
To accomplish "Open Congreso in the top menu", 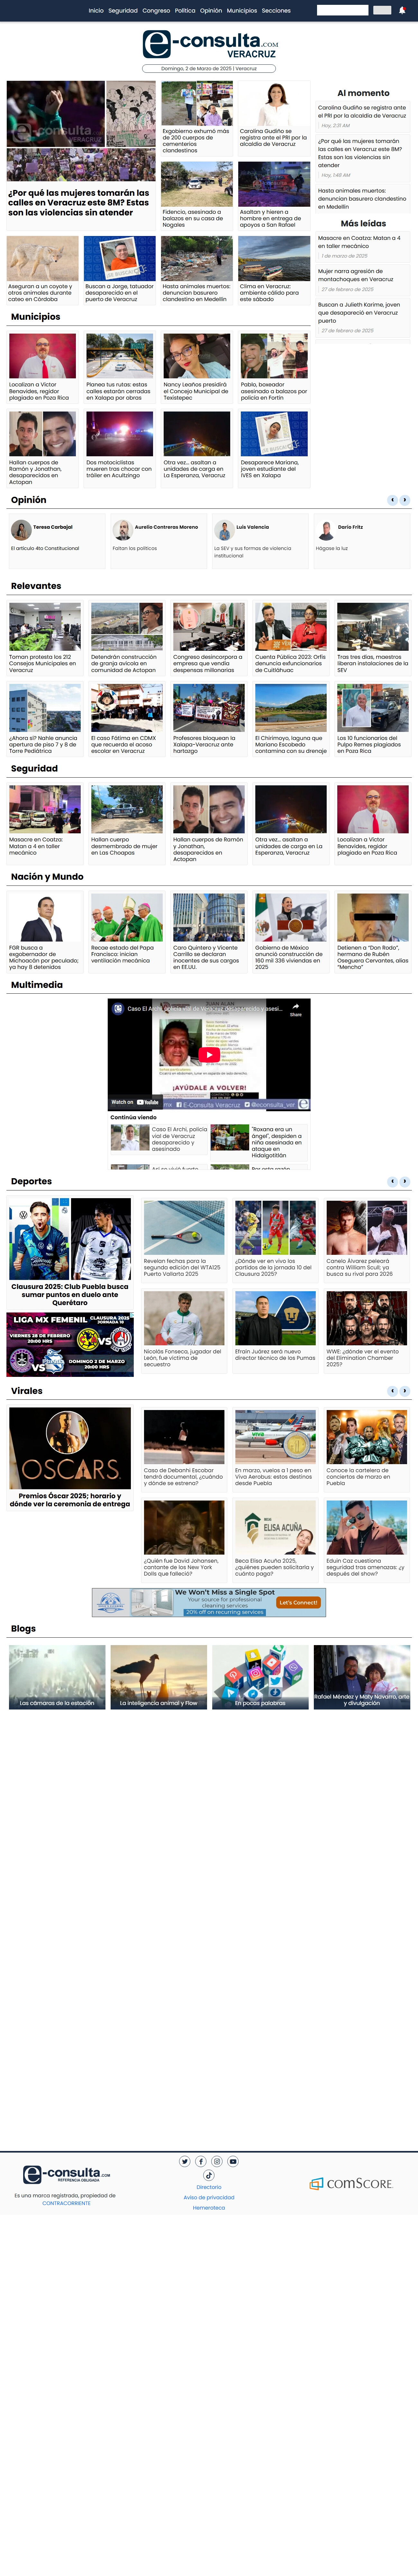I will [157, 11].
